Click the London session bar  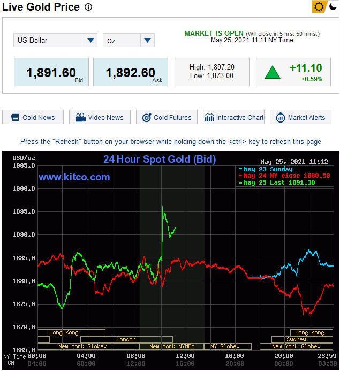[126, 339]
